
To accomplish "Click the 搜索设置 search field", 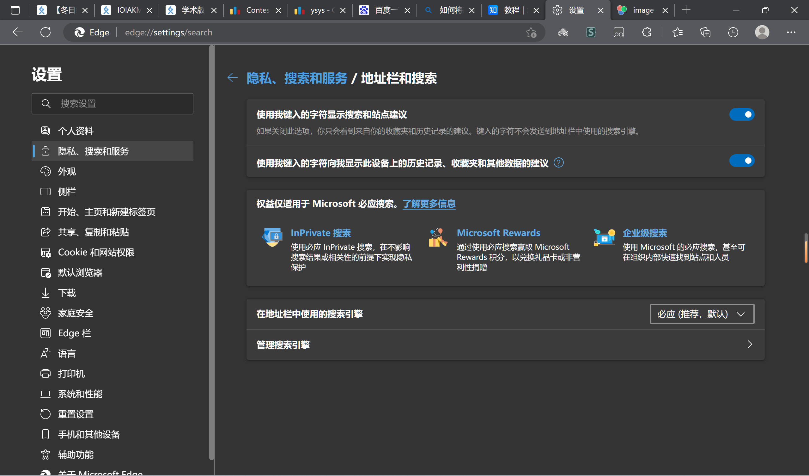I will [113, 103].
